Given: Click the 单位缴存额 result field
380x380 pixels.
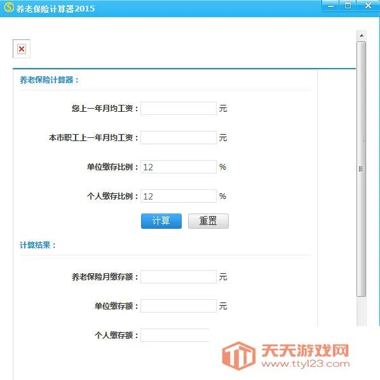Looking at the screenshot, I should pos(179,306).
